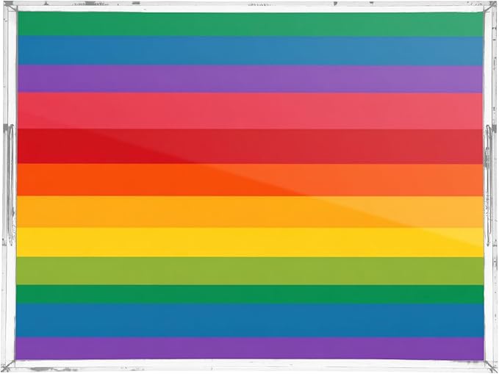The image size is (499, 374).
Task: Select the top-right acrylic frame corner
Action: tap(489, 7)
